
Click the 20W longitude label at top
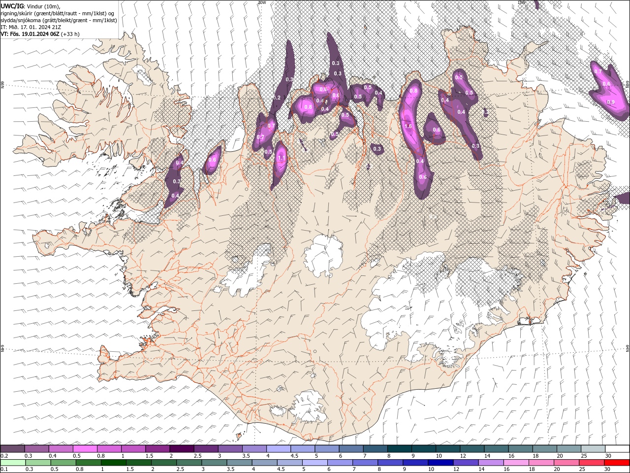(262, 2)
